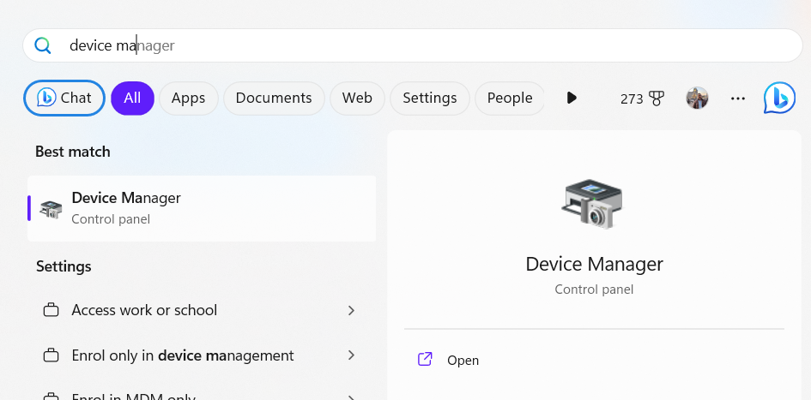Expand Enrol only in device management chevron

coord(351,355)
